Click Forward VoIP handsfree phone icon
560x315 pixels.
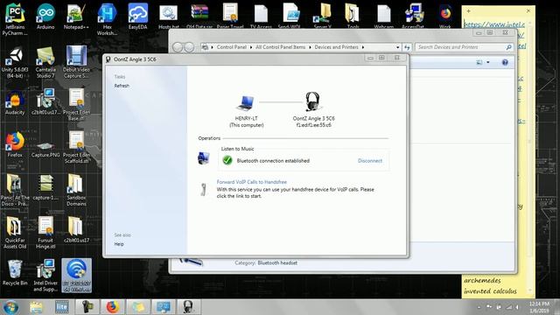(x=203, y=189)
